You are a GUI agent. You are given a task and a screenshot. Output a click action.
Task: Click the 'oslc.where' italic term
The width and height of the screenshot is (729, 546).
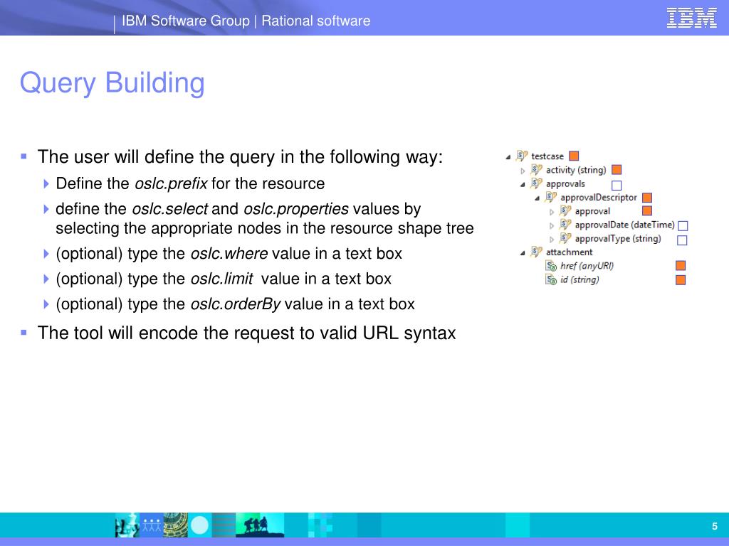coord(229,254)
